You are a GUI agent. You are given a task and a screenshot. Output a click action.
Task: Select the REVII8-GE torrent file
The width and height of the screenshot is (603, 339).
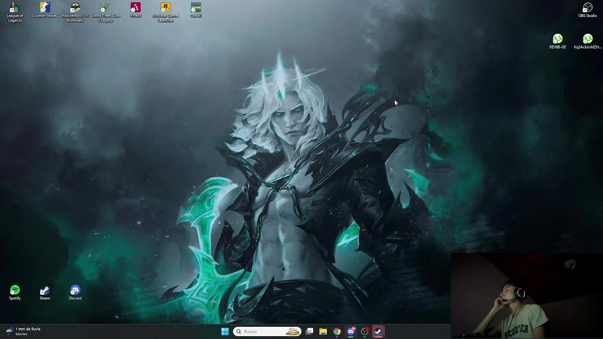coord(557,40)
